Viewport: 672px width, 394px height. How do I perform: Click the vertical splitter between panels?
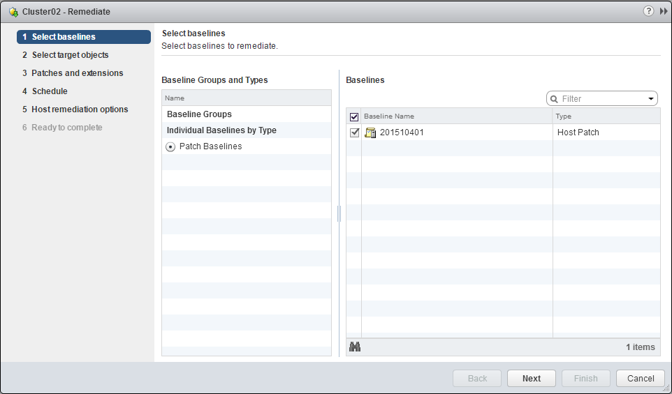click(339, 213)
